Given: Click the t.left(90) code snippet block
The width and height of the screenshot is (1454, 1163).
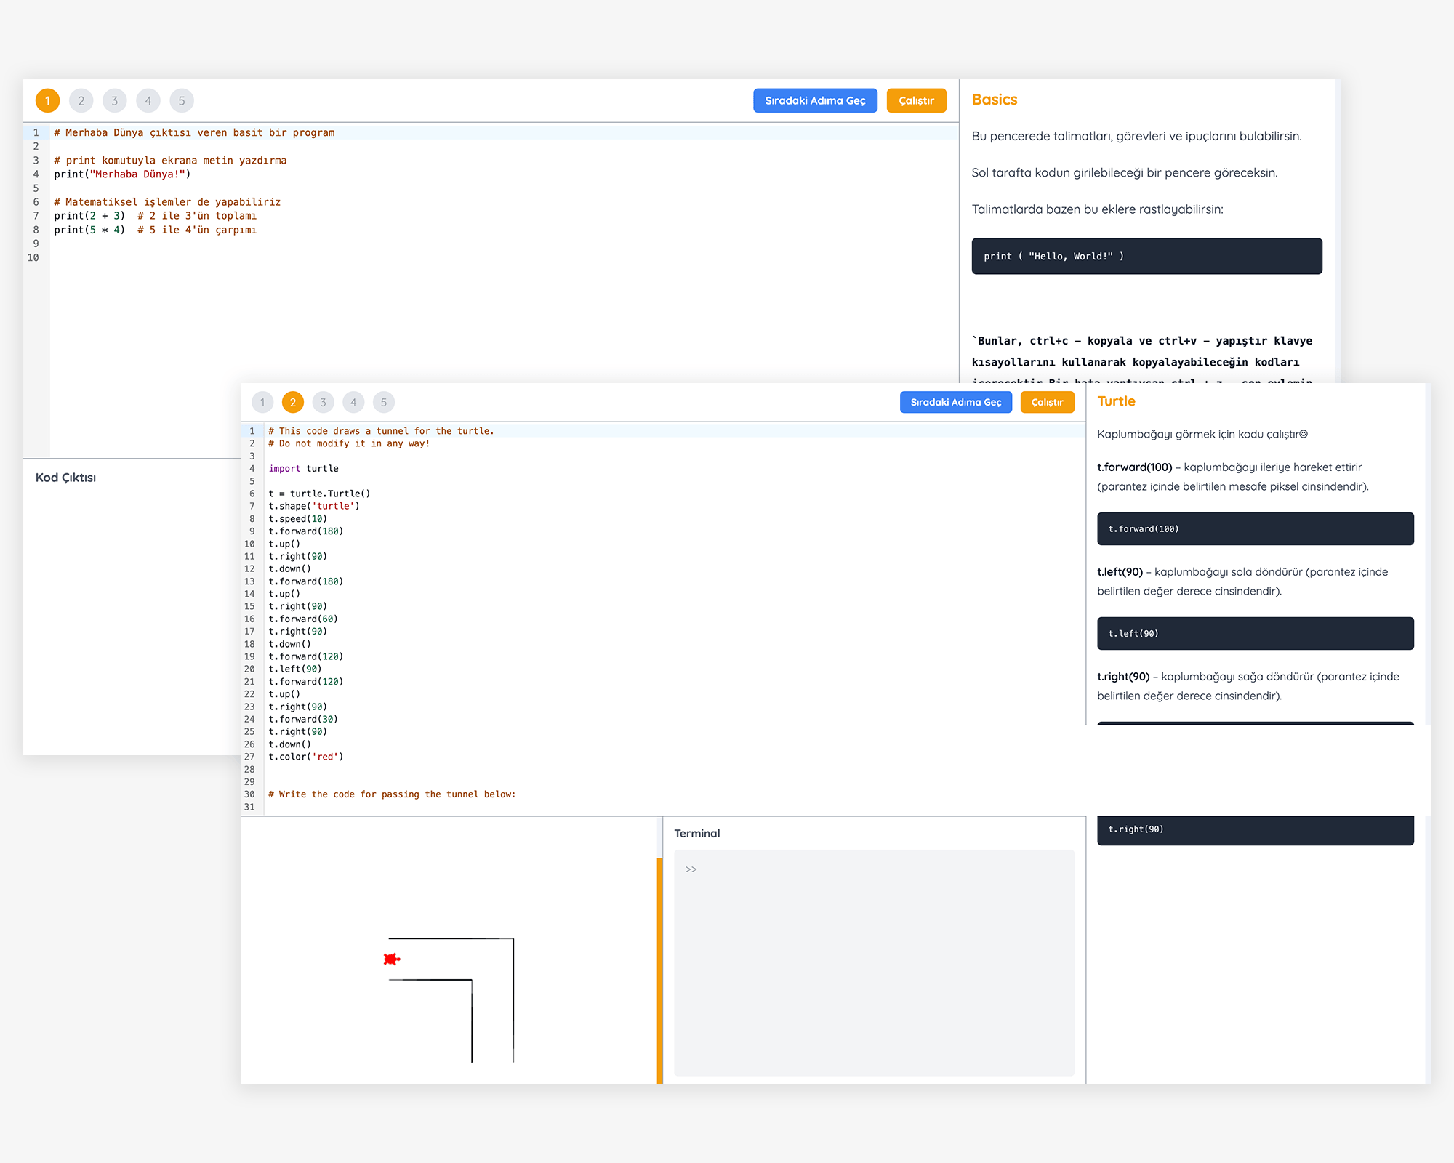Looking at the screenshot, I should coord(1255,633).
